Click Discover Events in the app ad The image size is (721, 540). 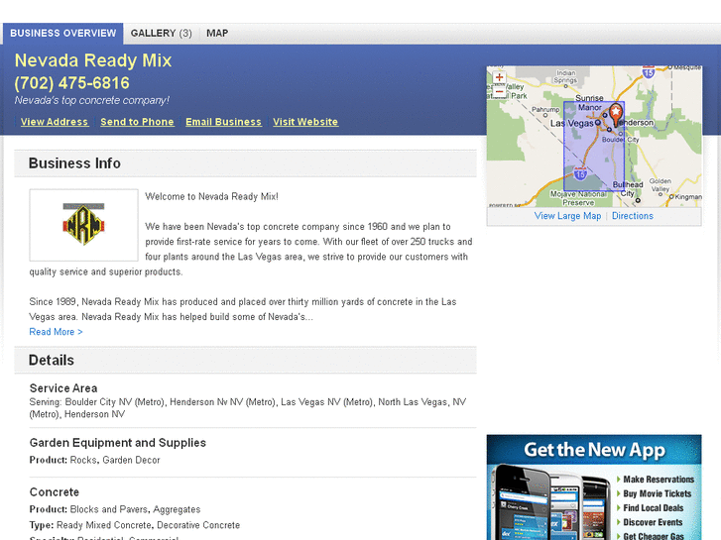click(653, 522)
